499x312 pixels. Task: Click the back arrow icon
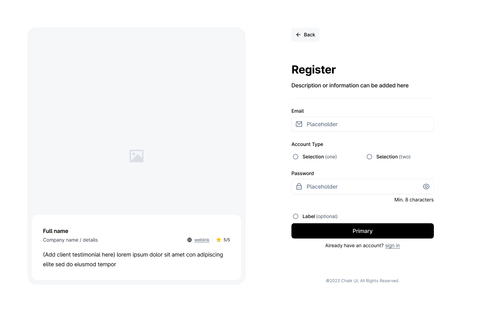point(298,35)
